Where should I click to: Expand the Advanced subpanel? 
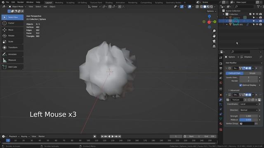click(x=234, y=90)
